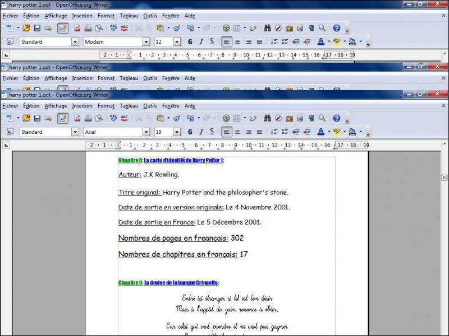The height and width of the screenshot is (336, 449).
Task: Expand the font size 12 dropdown
Action: pyautogui.click(x=177, y=41)
